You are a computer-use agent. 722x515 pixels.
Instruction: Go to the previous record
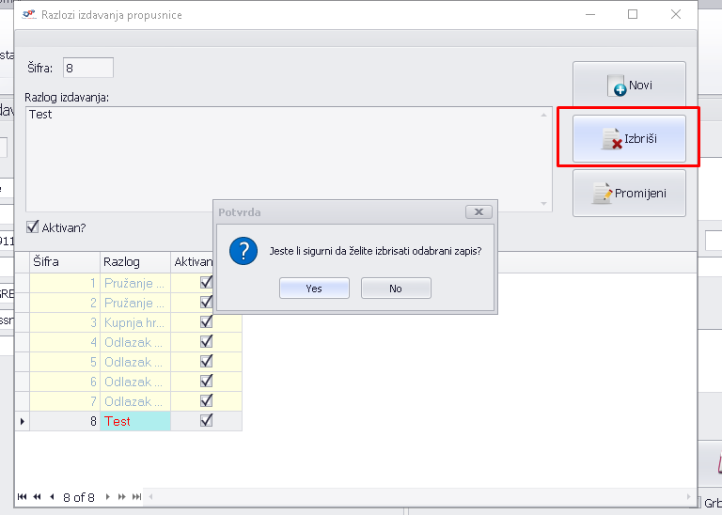click(x=53, y=496)
